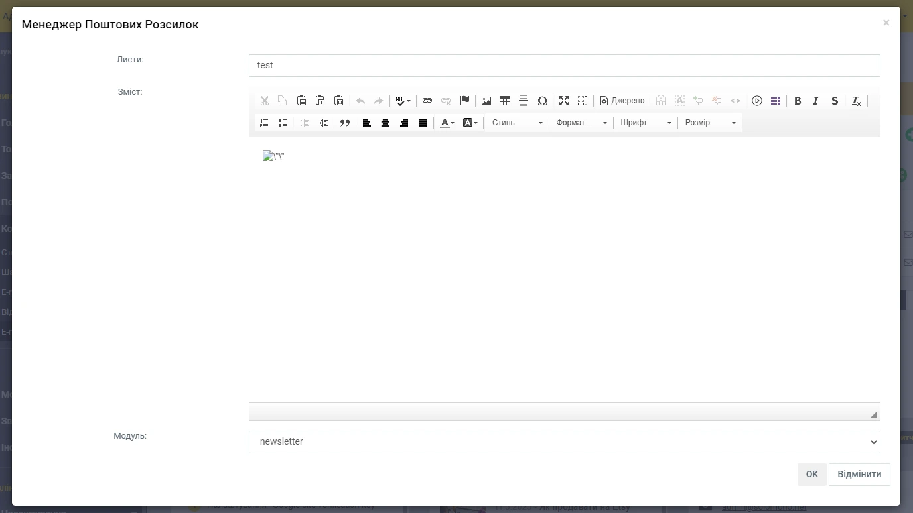Click the Листи input field
The width and height of the screenshot is (913, 513).
564,65
